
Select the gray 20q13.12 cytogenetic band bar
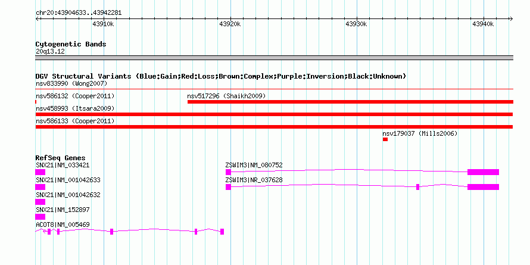coord(274,58)
